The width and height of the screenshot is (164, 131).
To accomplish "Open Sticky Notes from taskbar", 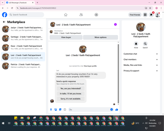I will pyautogui.click(x=16, y=118).
